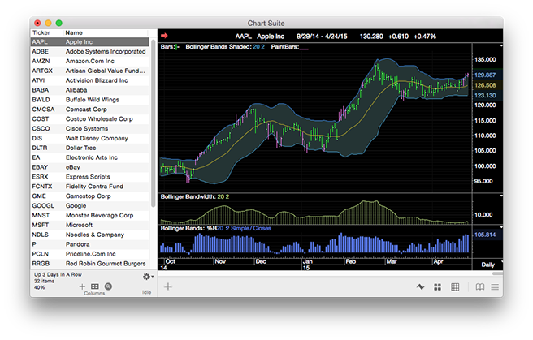
Task: Click the watchlist vertical scrollbar
Action: coord(154,123)
